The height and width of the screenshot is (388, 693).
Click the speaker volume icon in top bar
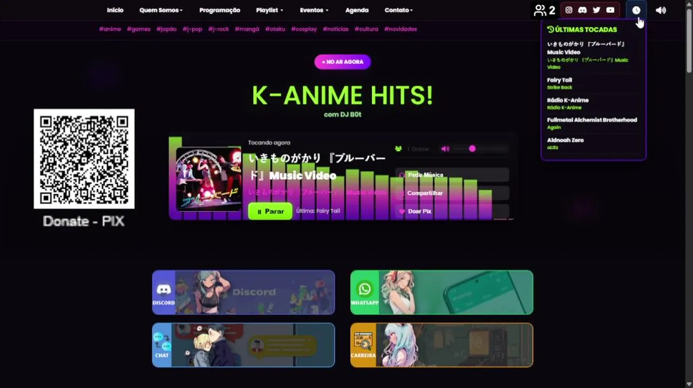(661, 10)
